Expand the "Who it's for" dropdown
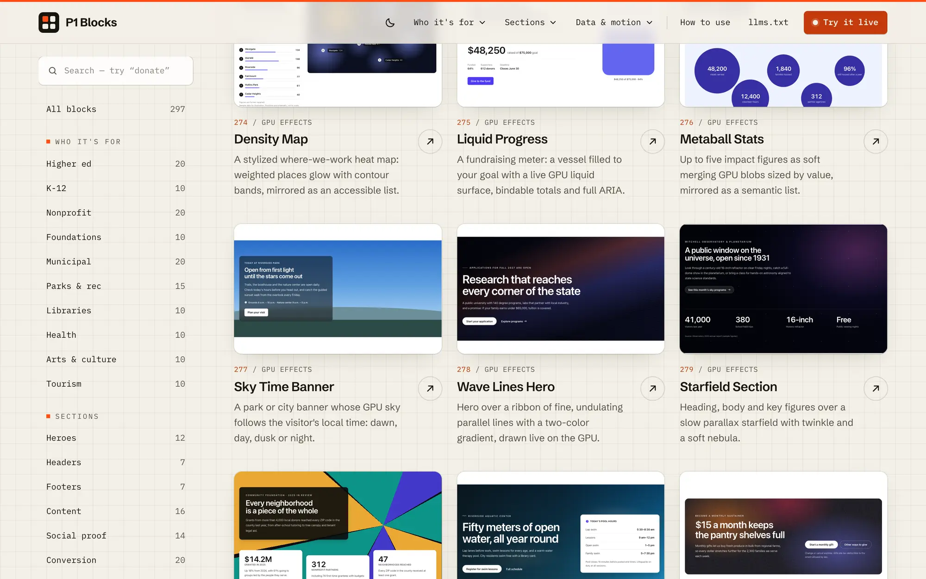The height and width of the screenshot is (579, 926). tap(449, 22)
